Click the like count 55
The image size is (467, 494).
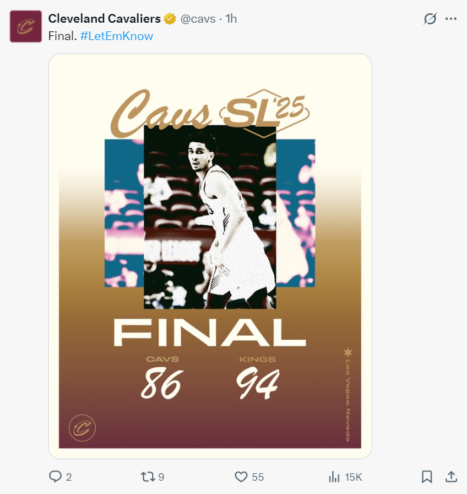pyautogui.click(x=258, y=477)
